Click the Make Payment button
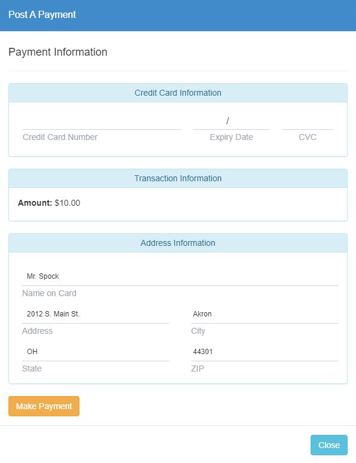The image size is (356, 463). click(44, 406)
